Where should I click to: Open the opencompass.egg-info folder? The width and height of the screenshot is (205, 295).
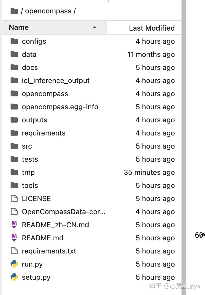pyautogui.click(x=60, y=107)
